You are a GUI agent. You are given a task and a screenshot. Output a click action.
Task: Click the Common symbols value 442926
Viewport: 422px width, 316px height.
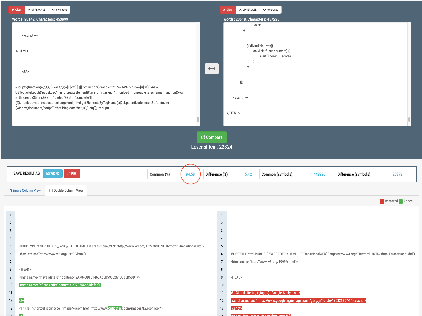coord(319,174)
